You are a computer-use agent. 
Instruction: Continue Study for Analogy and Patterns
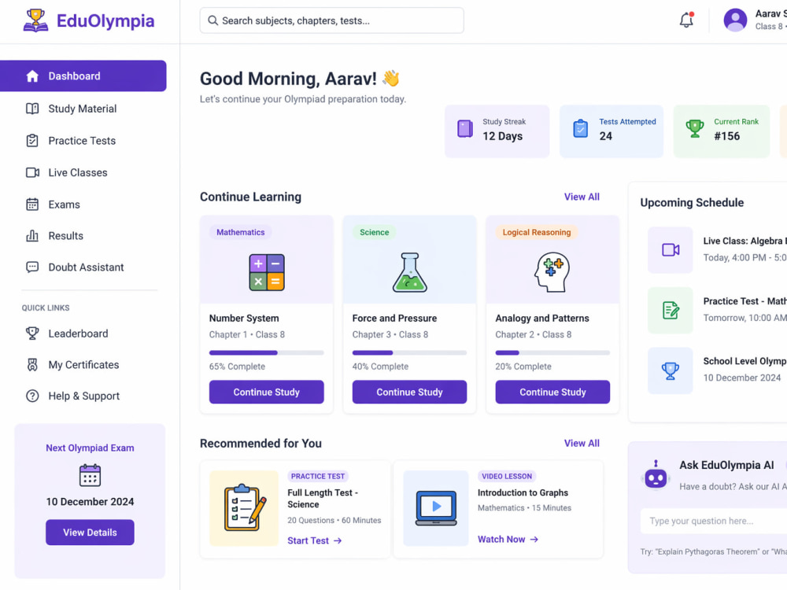tap(552, 392)
